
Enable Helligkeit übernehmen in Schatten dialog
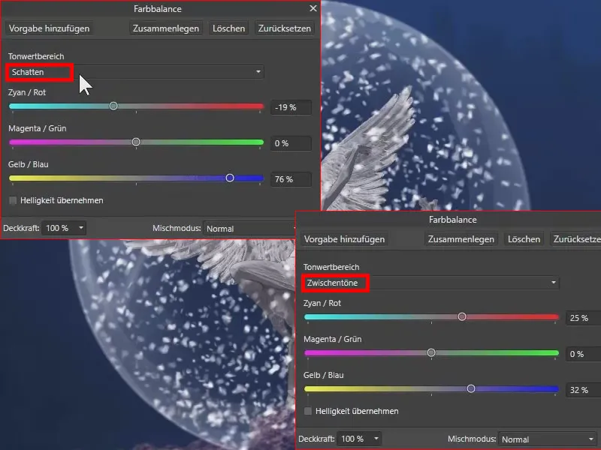point(13,200)
